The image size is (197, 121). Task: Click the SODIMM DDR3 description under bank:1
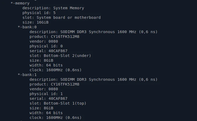point(93,79)
